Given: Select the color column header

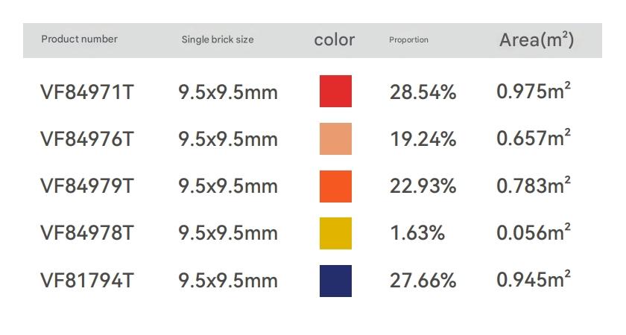Looking at the screenshot, I should click(335, 39).
